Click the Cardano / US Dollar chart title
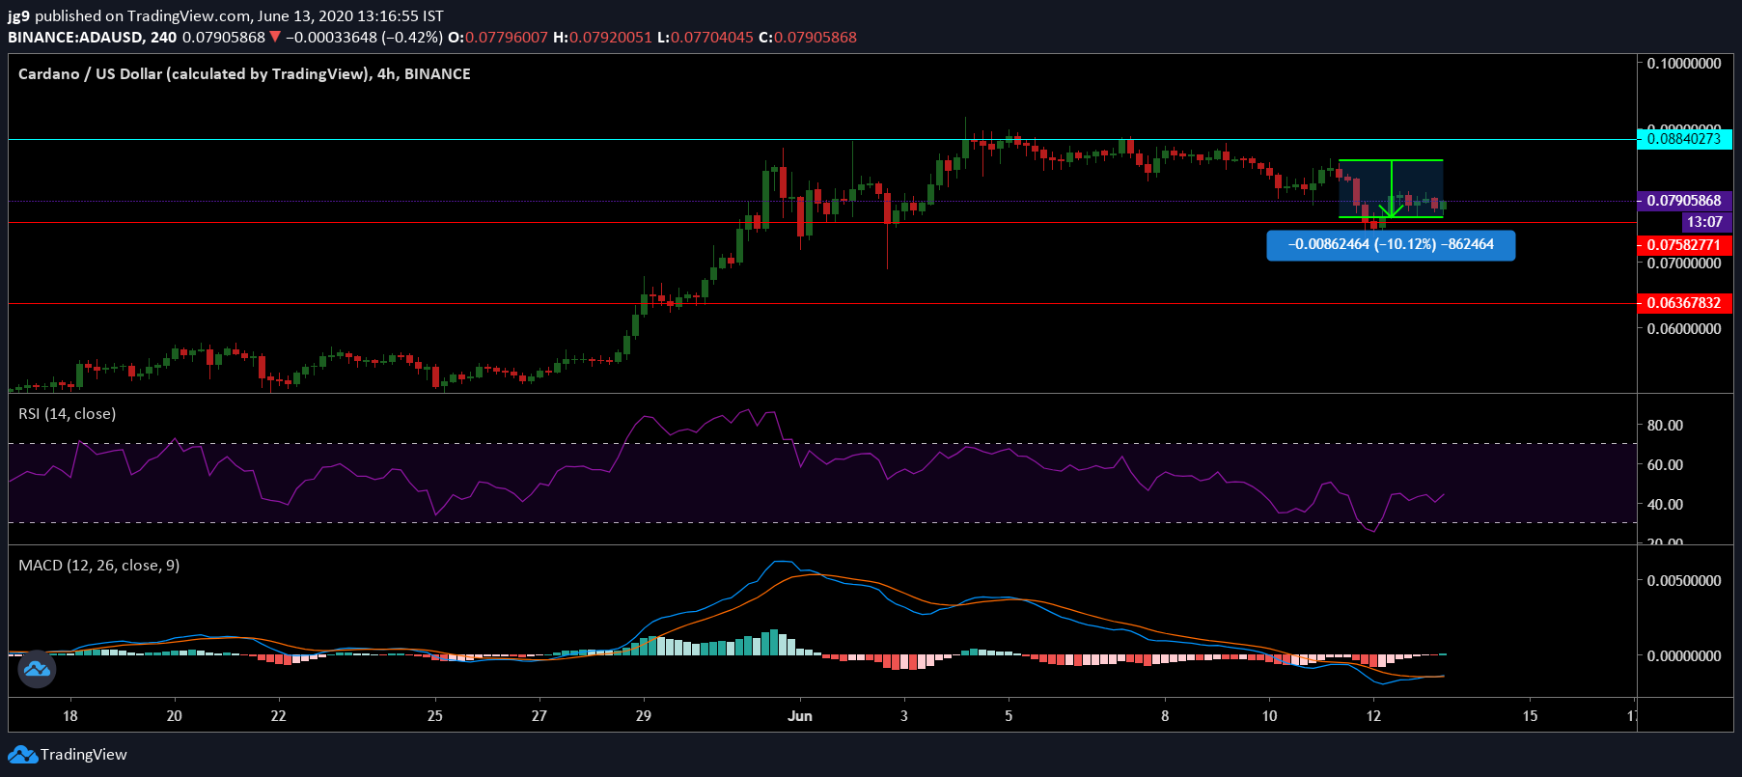The height and width of the screenshot is (777, 1742). tap(244, 74)
